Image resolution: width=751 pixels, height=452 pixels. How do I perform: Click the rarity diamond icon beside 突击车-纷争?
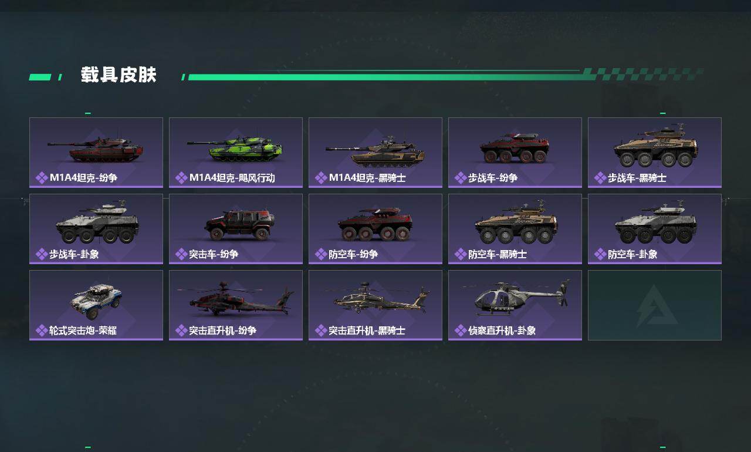click(x=181, y=254)
